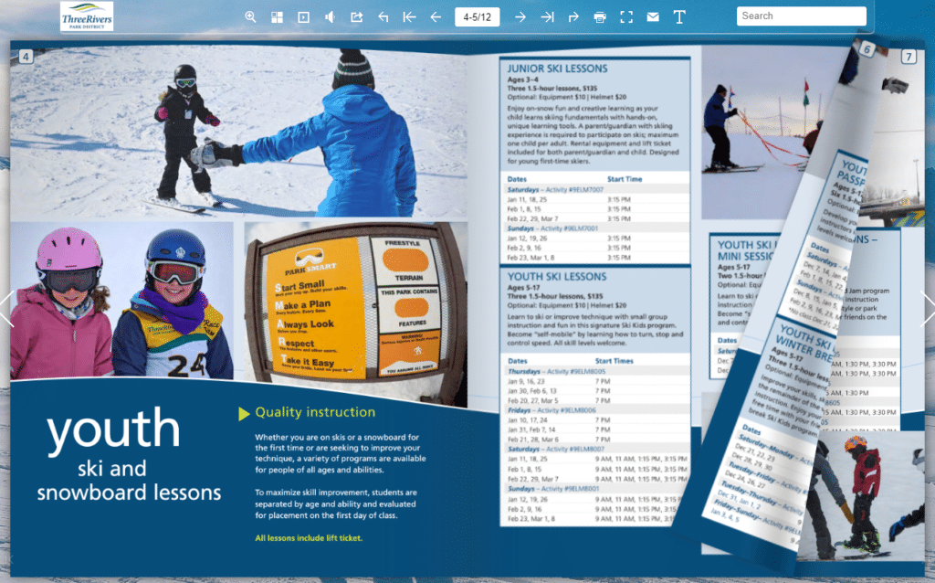Open the page thumbnails grid view
The height and width of the screenshot is (583, 935).
coord(278,16)
